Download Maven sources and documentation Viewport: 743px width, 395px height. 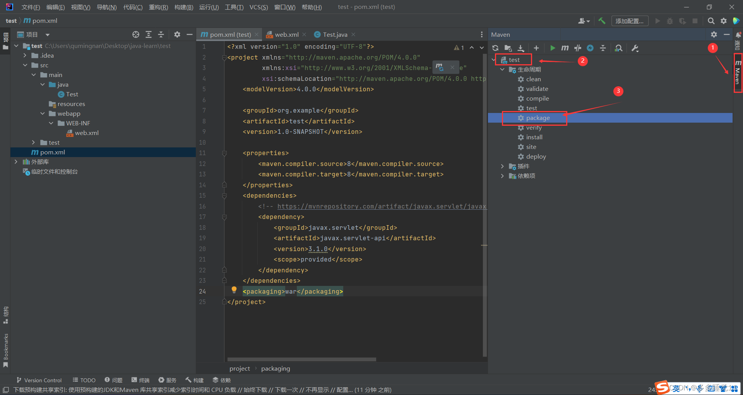(521, 48)
